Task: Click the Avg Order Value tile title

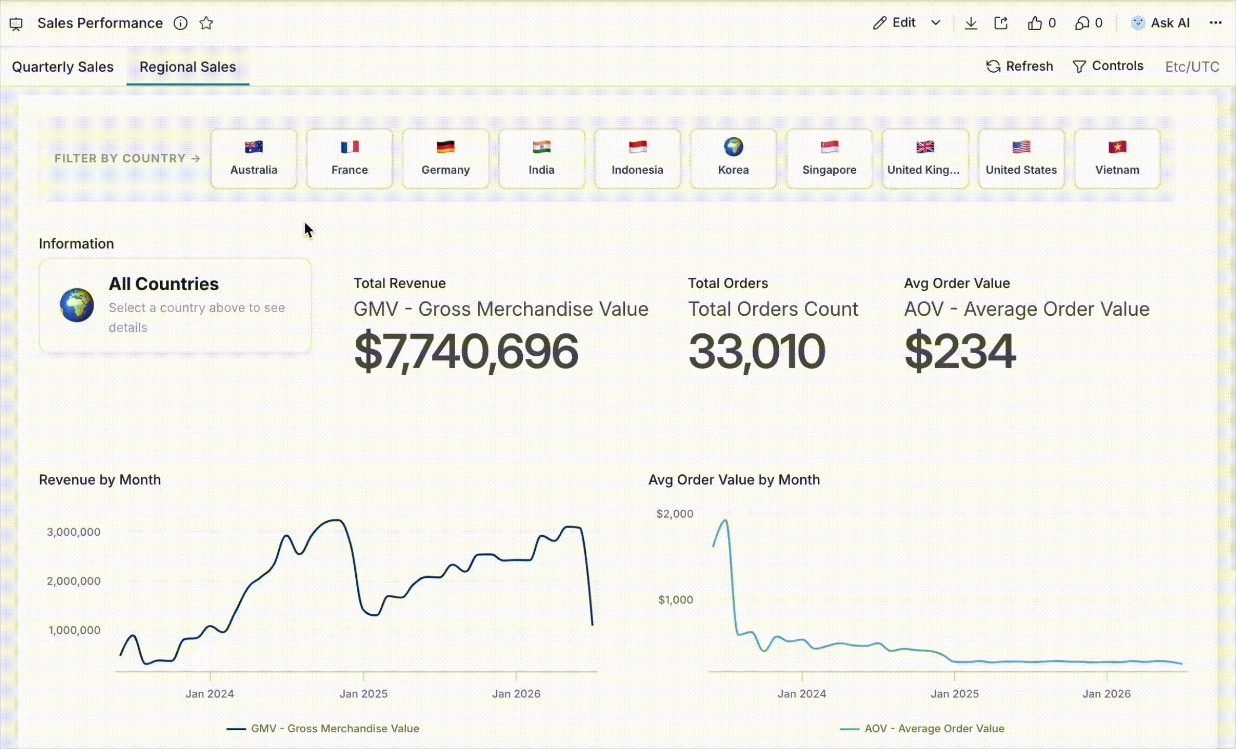Action: [957, 283]
